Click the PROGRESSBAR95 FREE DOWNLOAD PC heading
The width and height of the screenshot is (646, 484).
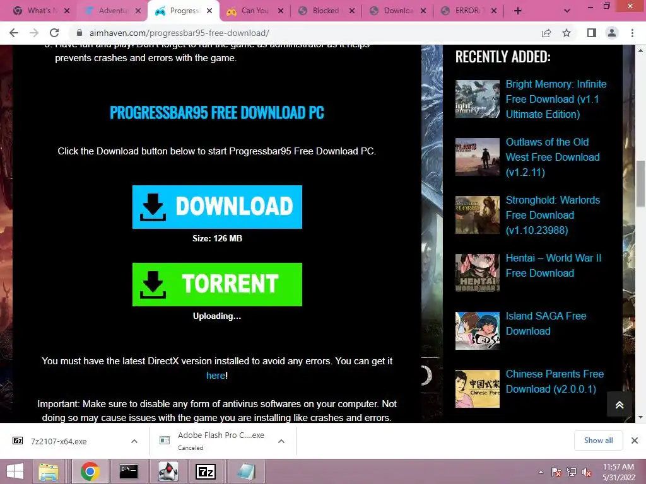[x=217, y=112]
